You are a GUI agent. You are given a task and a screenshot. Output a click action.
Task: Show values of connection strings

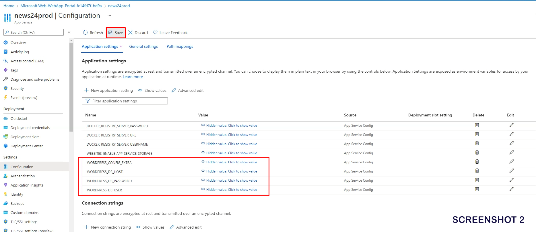tap(150, 227)
